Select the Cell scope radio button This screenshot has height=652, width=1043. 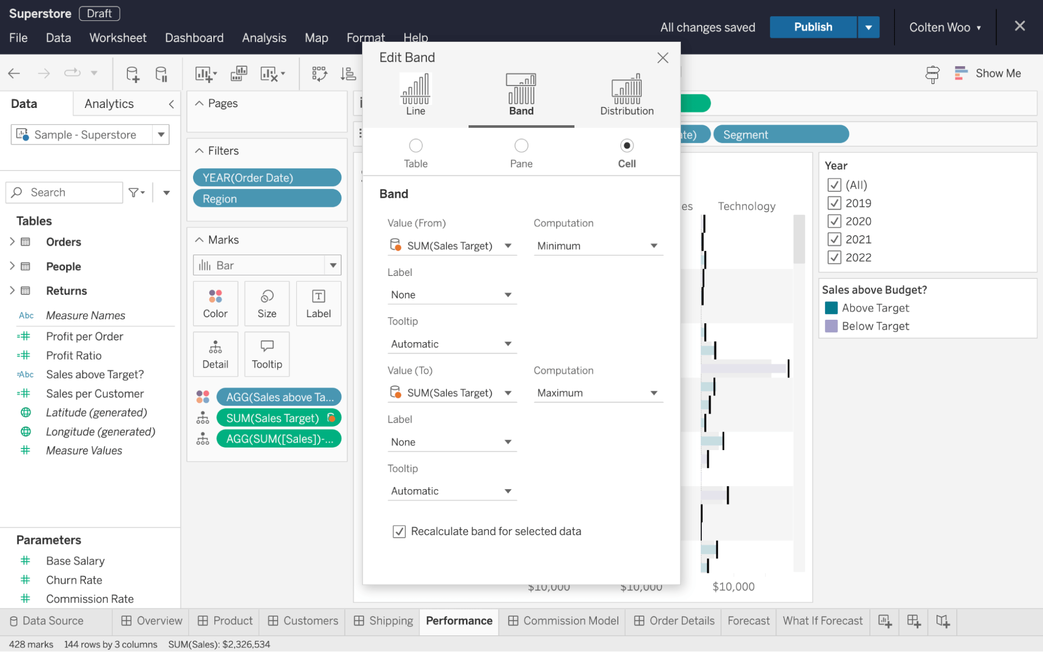[x=627, y=146]
